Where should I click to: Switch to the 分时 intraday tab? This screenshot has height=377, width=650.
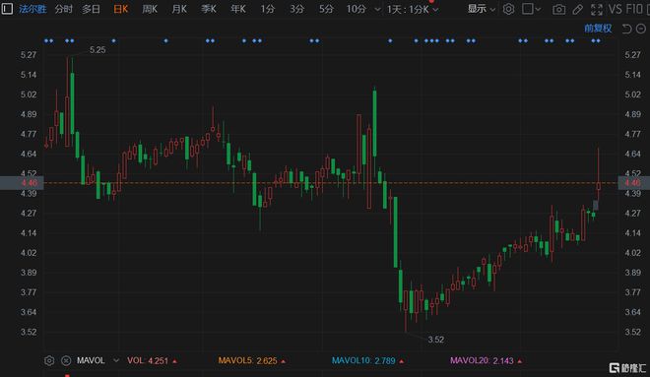coord(63,9)
